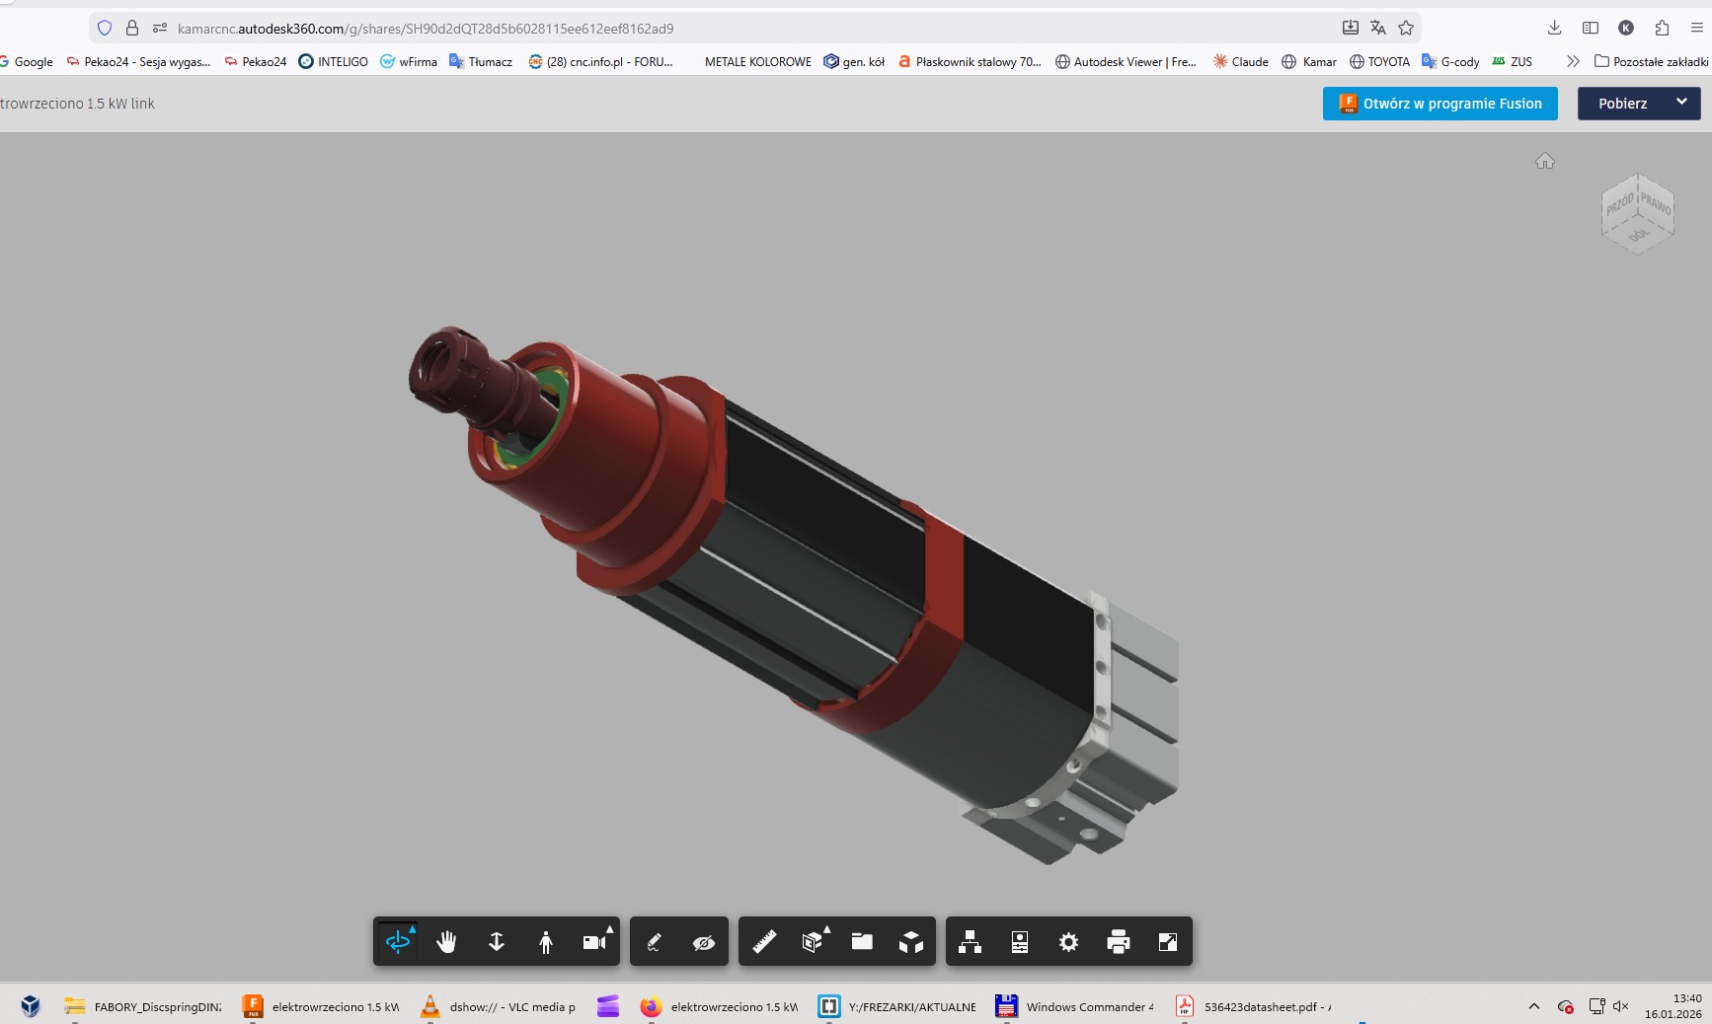1712x1024 pixels.
Task: Select the Pan hand tool
Action: [x=447, y=942]
